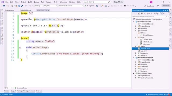This screenshot has width=172, height=96.
Task: Click the Send Feedback icon
Action: click(x=158, y=6)
